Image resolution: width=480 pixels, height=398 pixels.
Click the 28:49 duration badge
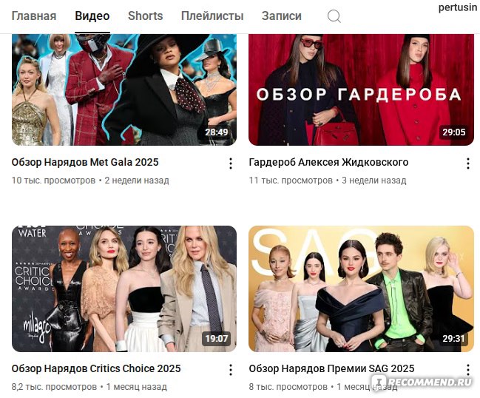(x=217, y=132)
